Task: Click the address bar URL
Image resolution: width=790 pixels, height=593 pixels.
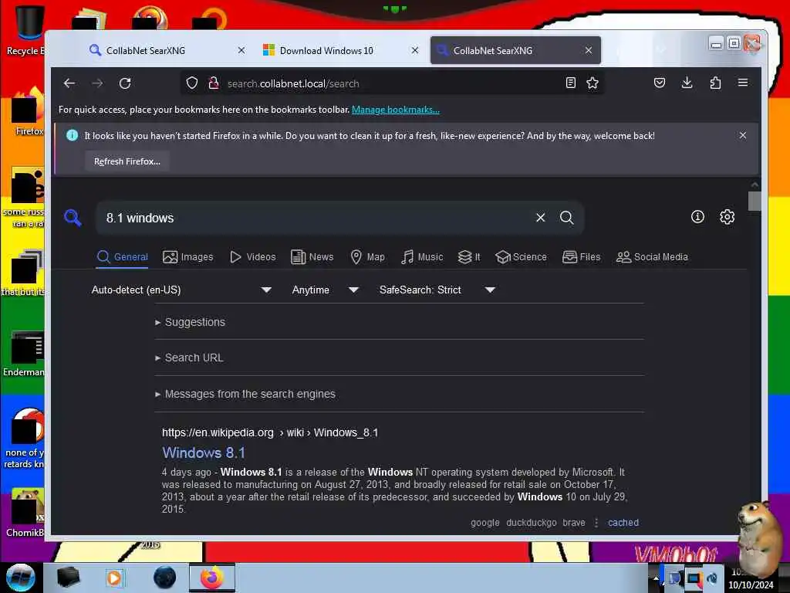Action: tap(293, 83)
